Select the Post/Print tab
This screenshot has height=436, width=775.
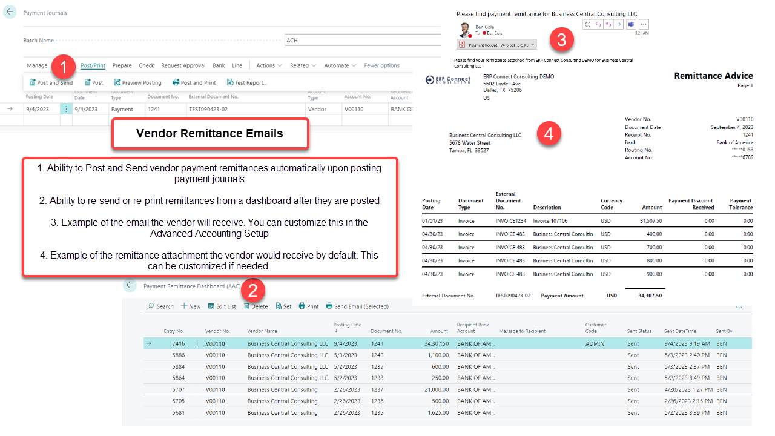click(93, 65)
